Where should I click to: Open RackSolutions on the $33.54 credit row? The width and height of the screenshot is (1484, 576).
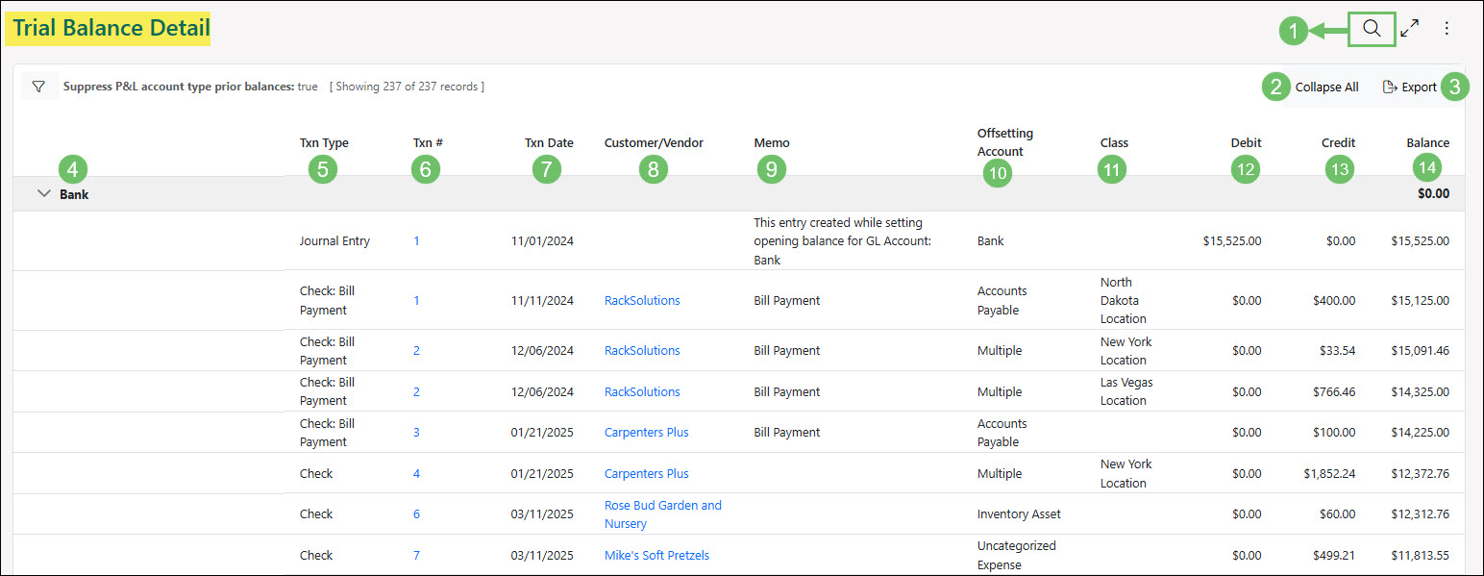point(642,350)
